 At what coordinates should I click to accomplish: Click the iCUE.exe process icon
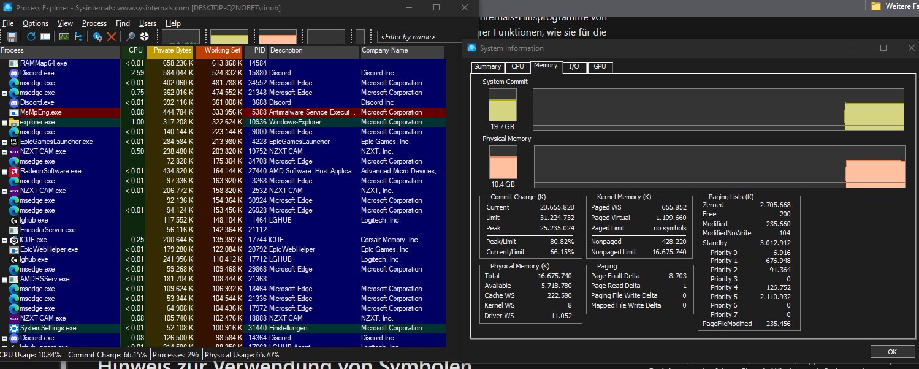tap(14, 240)
